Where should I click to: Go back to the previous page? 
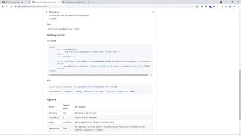(3, 7)
